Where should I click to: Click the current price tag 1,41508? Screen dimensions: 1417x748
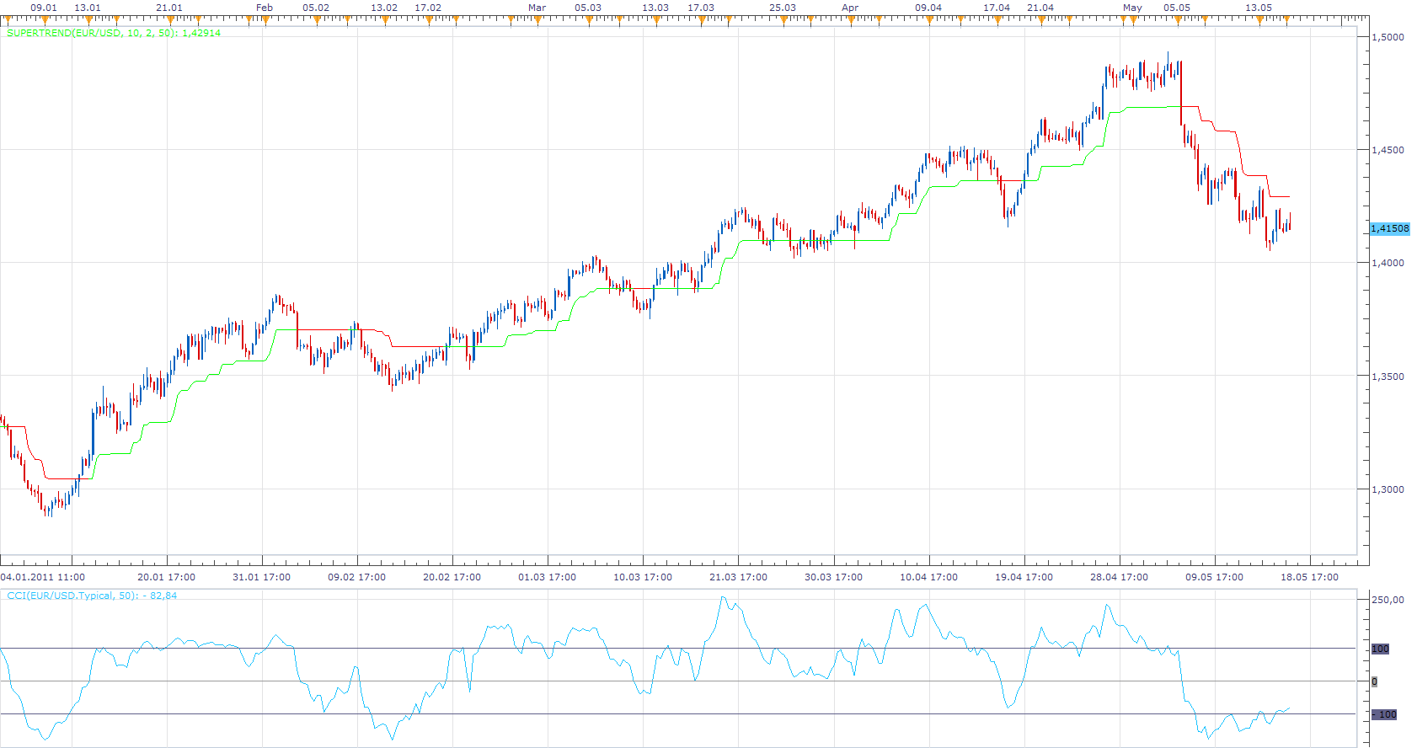click(x=1389, y=228)
